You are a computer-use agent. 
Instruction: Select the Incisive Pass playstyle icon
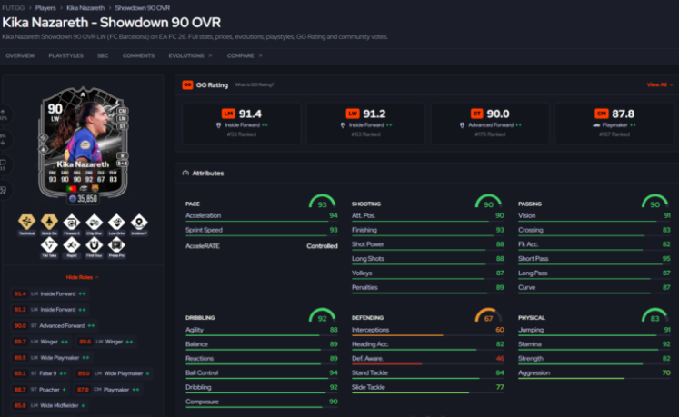pyautogui.click(x=139, y=223)
